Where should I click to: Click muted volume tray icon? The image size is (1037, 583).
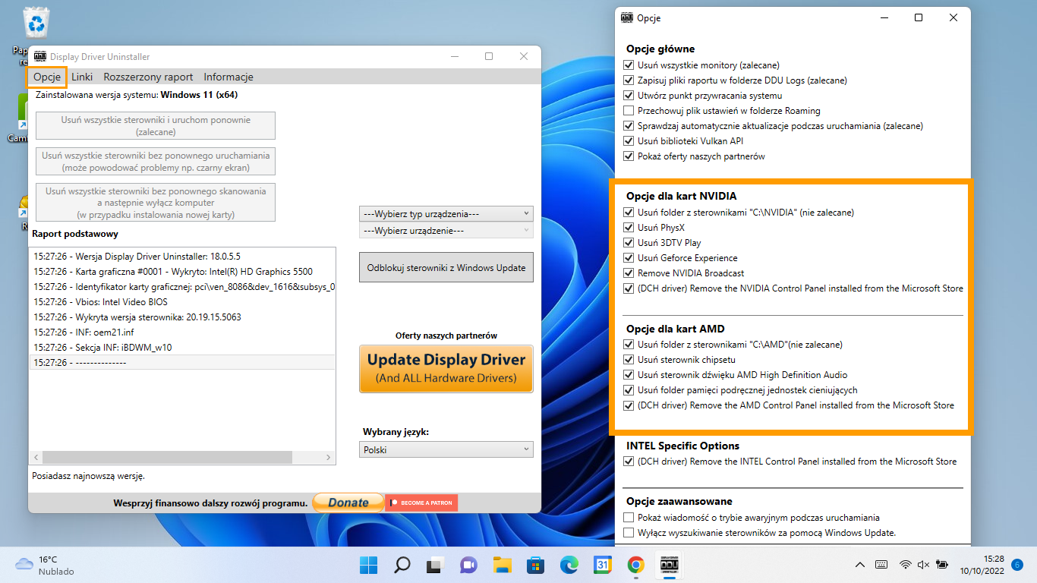click(923, 565)
